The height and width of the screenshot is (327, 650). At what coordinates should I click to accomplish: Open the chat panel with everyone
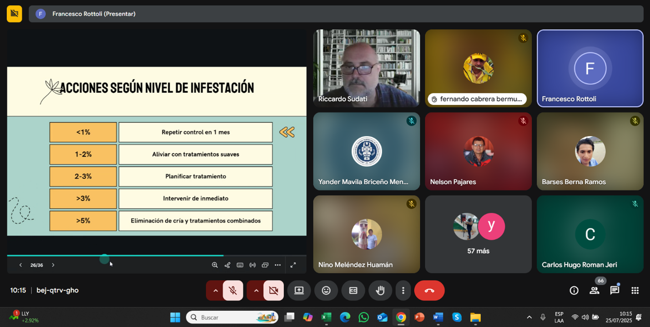coord(615,291)
